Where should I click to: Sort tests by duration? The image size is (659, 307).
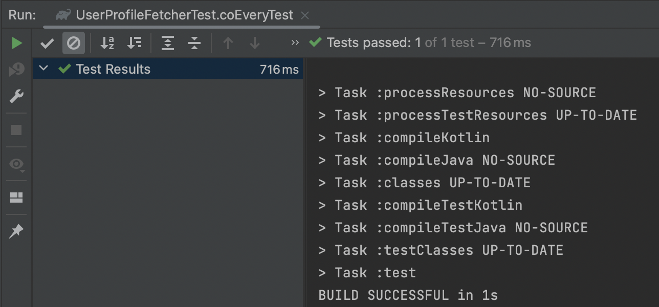coord(135,43)
